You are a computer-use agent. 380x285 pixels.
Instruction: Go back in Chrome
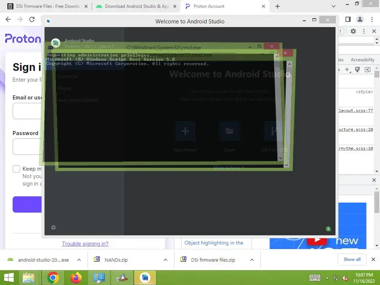coord(8,19)
